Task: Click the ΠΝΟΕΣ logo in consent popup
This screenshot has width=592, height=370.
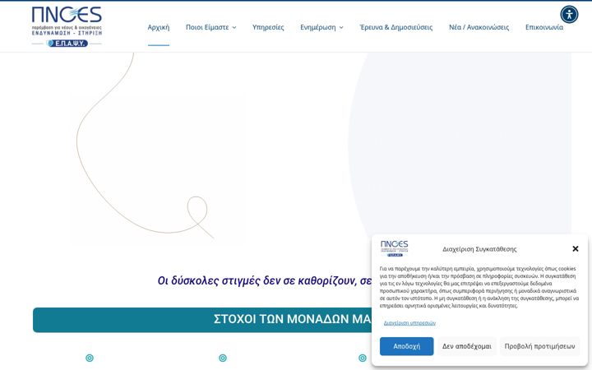Action: (x=394, y=248)
